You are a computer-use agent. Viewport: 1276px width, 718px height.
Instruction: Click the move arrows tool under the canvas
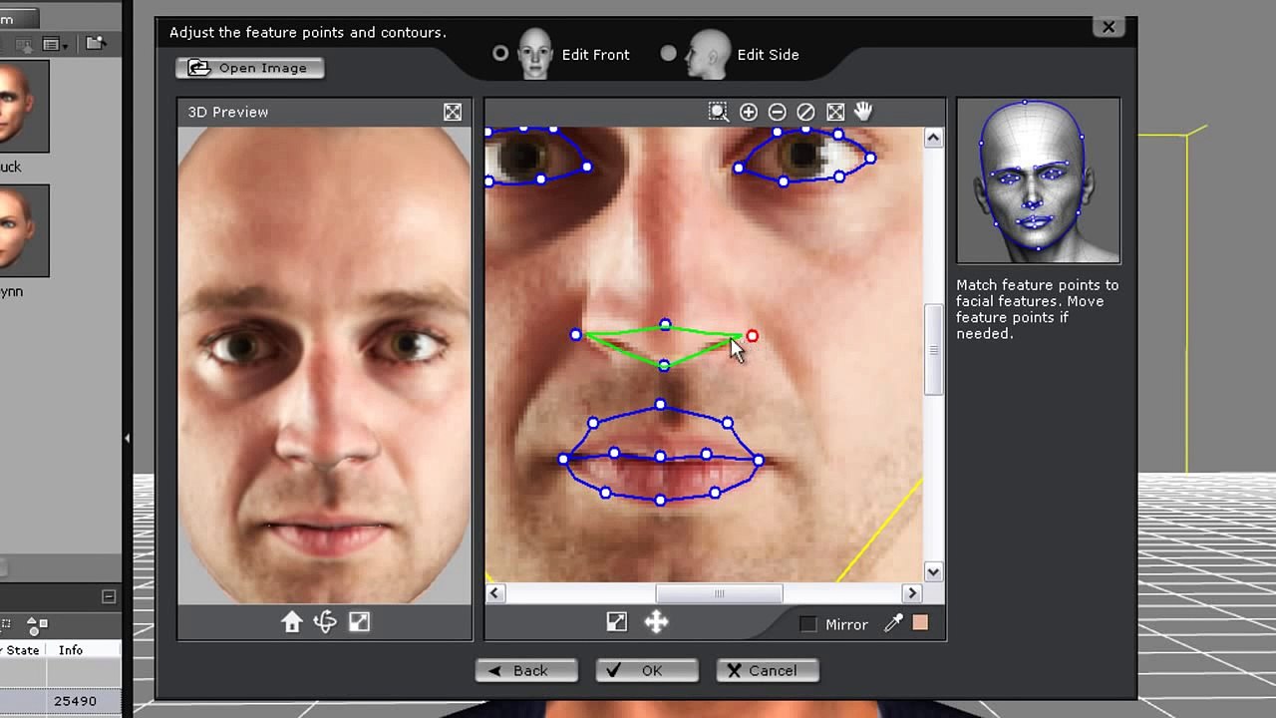click(656, 622)
